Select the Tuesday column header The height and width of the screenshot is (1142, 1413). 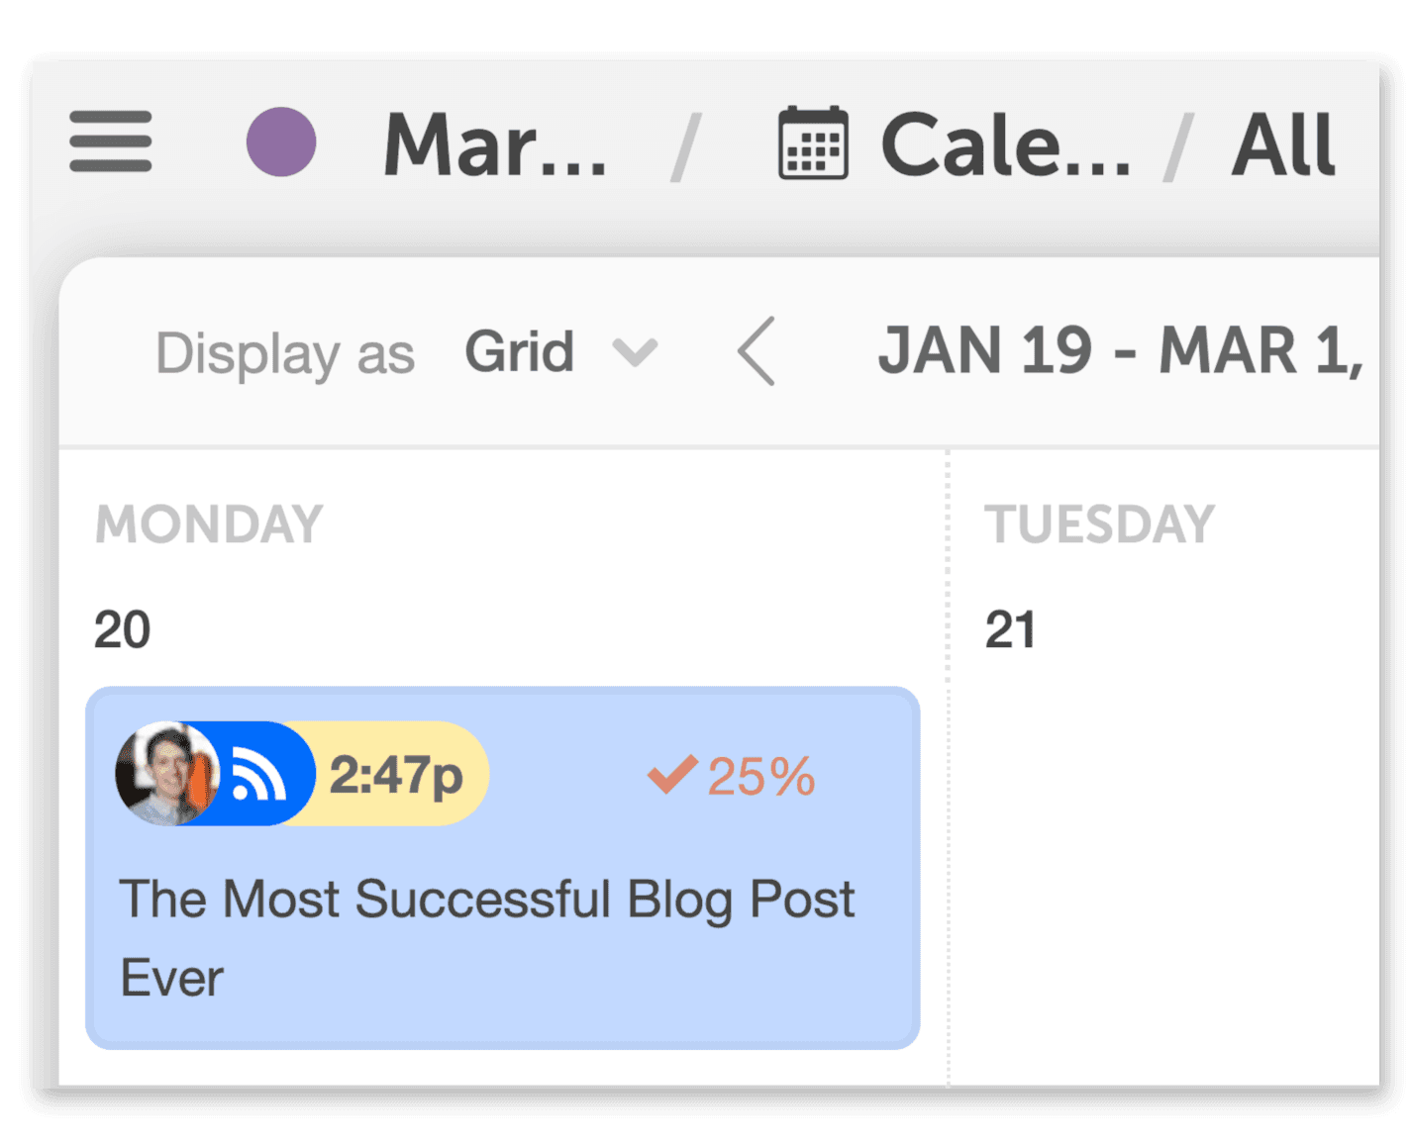(1099, 523)
